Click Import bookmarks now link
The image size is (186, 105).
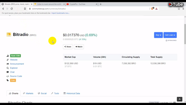(60, 13)
